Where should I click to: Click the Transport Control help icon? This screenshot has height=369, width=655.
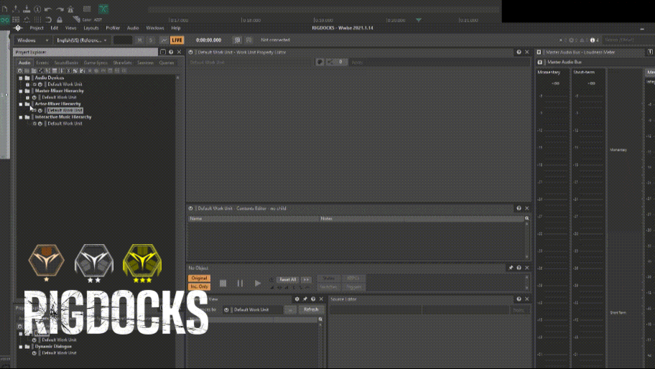(x=519, y=268)
